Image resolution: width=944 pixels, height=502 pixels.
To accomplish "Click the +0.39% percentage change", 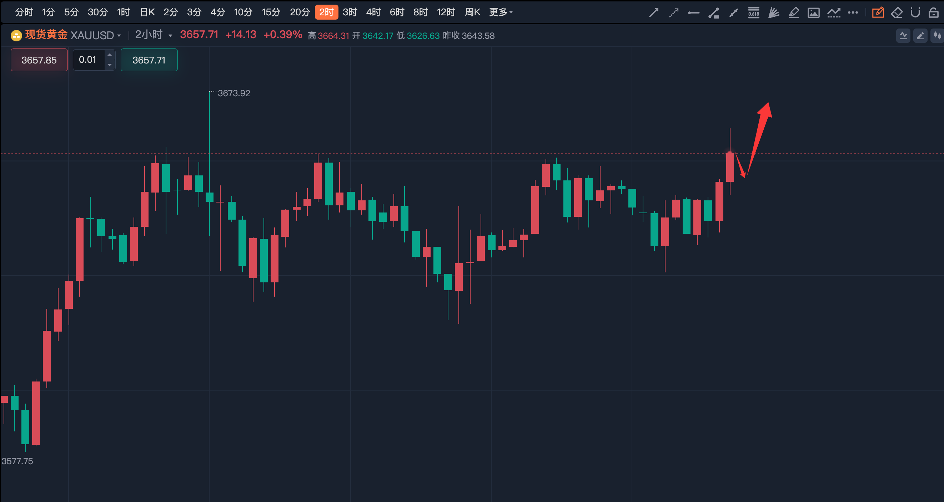I will pyautogui.click(x=282, y=35).
